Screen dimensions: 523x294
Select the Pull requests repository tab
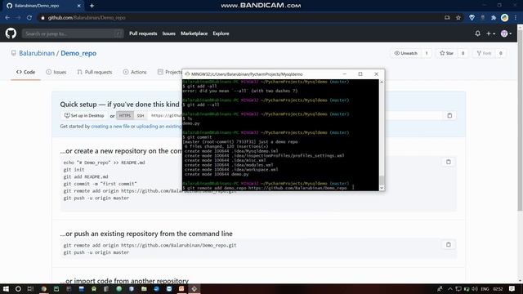(x=95, y=72)
